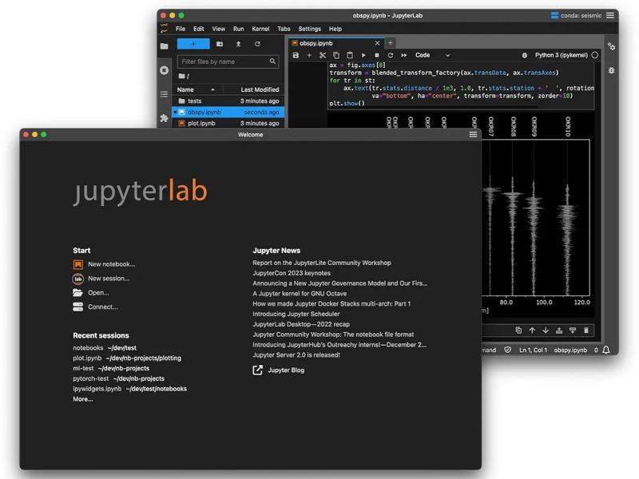This screenshot has height=479, width=639.
Task: Click New notebook... in Welcome window
Action: [x=104, y=264]
